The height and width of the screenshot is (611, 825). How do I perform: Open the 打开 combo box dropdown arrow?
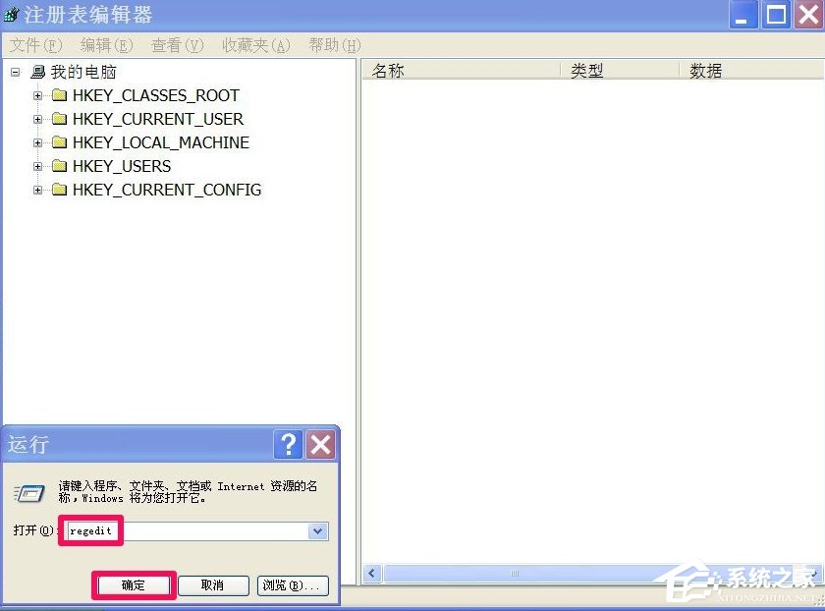(x=317, y=531)
